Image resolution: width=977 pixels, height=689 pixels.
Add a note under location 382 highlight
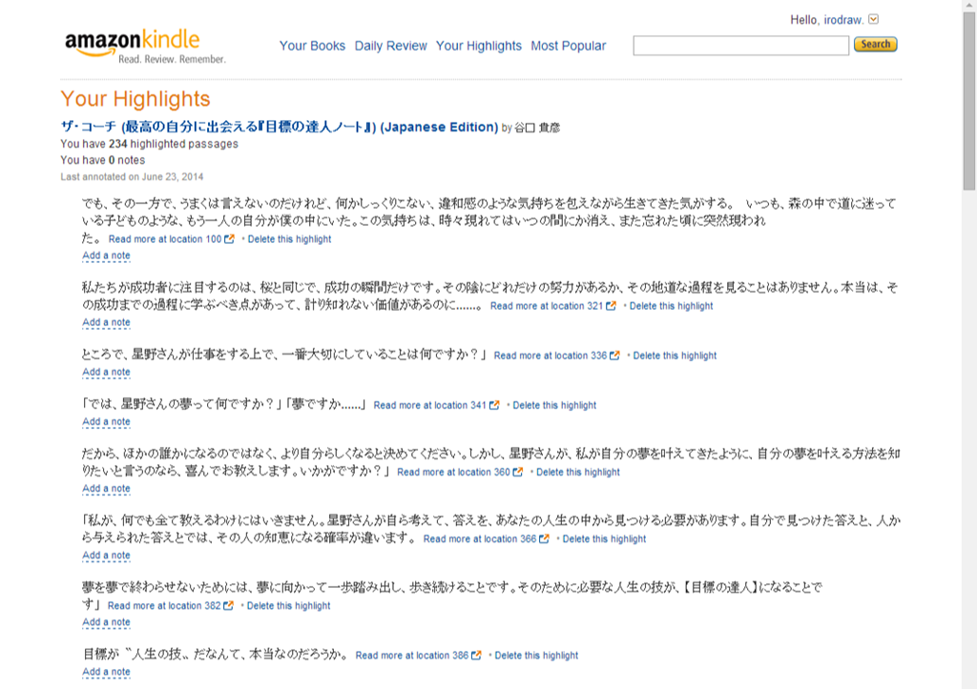click(x=107, y=622)
